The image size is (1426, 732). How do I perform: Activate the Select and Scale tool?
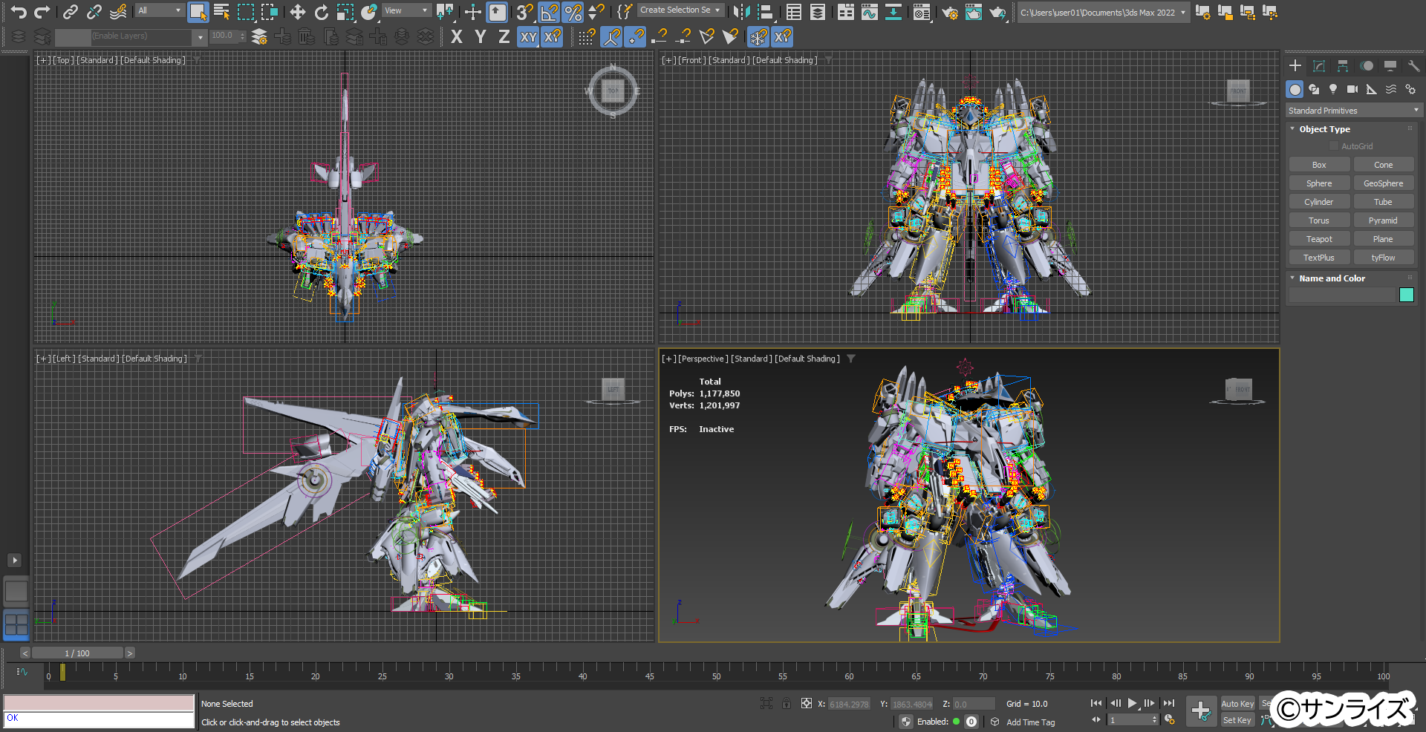tap(345, 11)
